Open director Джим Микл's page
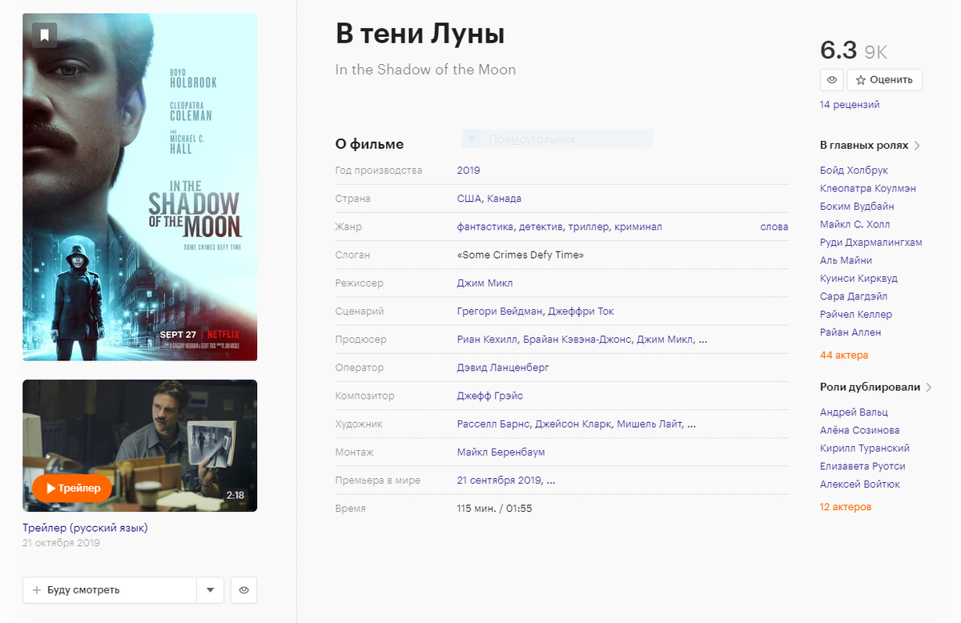 point(485,283)
